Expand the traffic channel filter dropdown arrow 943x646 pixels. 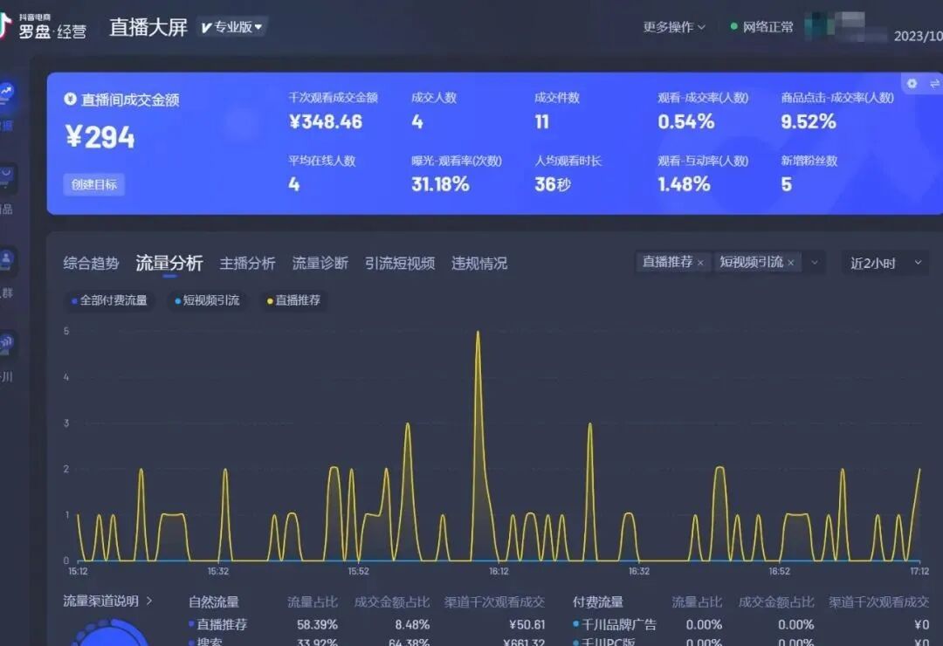tap(815, 262)
